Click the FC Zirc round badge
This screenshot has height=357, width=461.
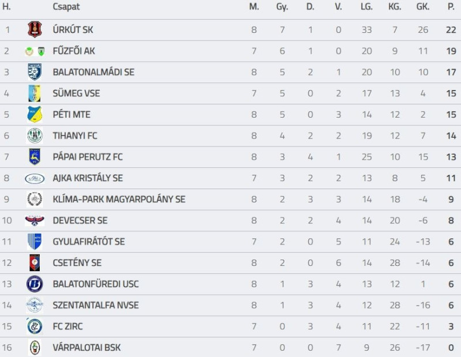[35, 326]
